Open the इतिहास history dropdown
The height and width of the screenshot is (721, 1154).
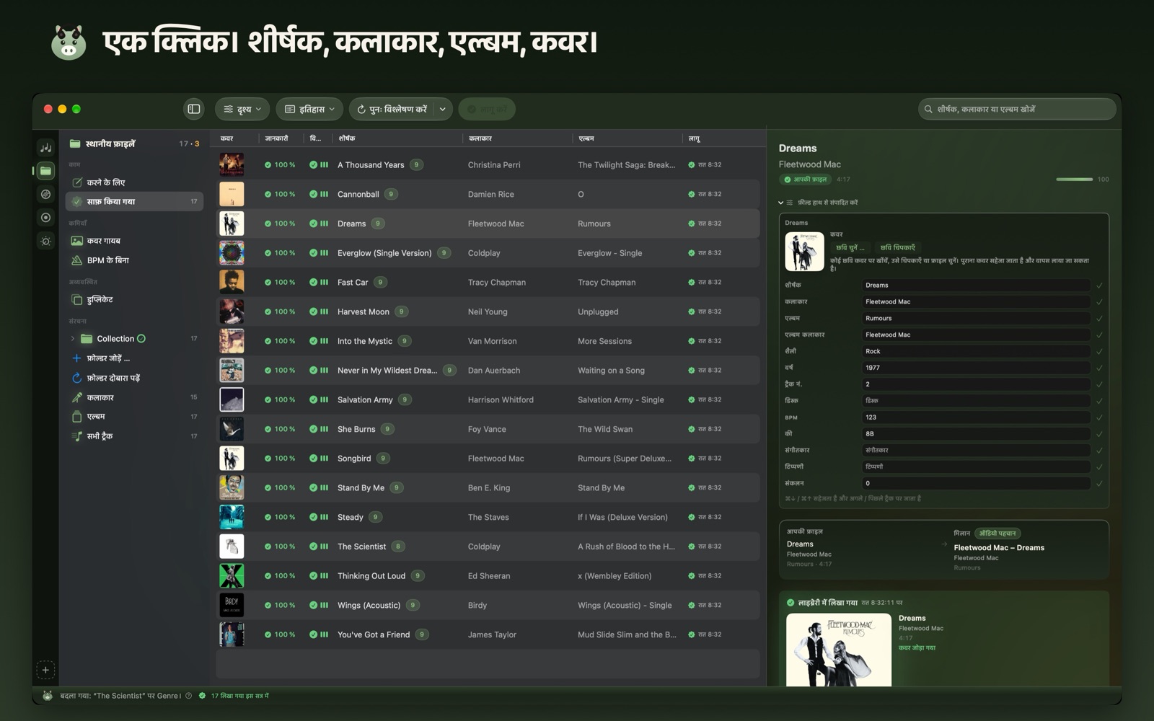309,109
